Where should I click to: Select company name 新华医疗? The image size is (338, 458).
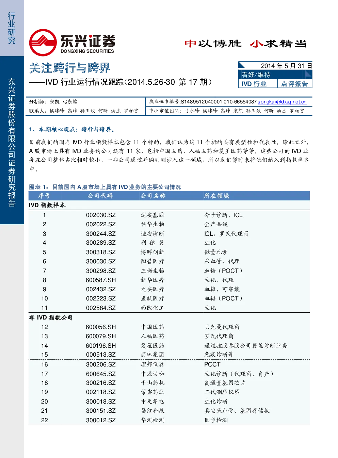coord(152,280)
